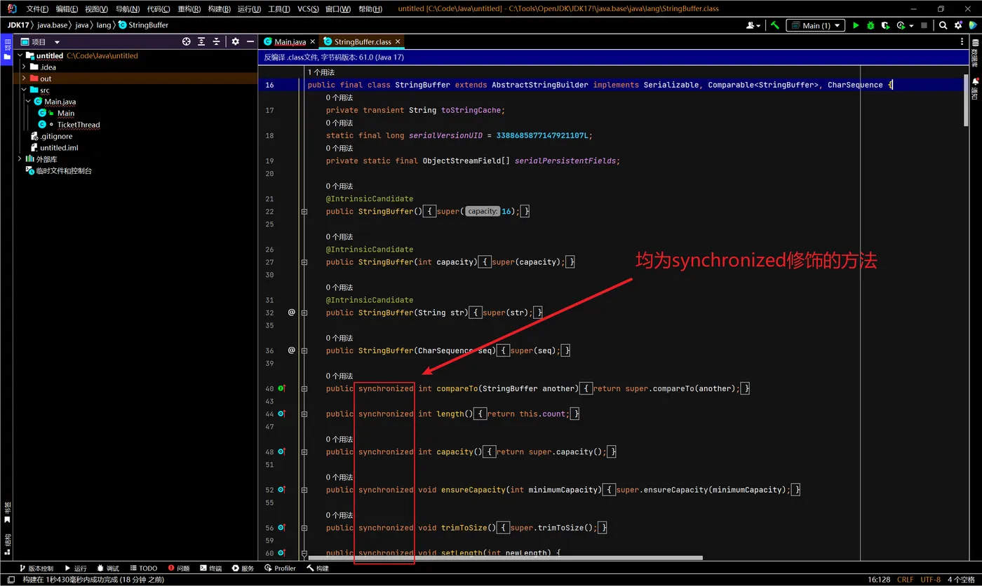Open the Profiler tool window
The image size is (982, 586).
pyautogui.click(x=280, y=568)
